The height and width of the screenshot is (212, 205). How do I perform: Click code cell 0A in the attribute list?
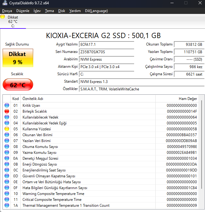[15, 158]
